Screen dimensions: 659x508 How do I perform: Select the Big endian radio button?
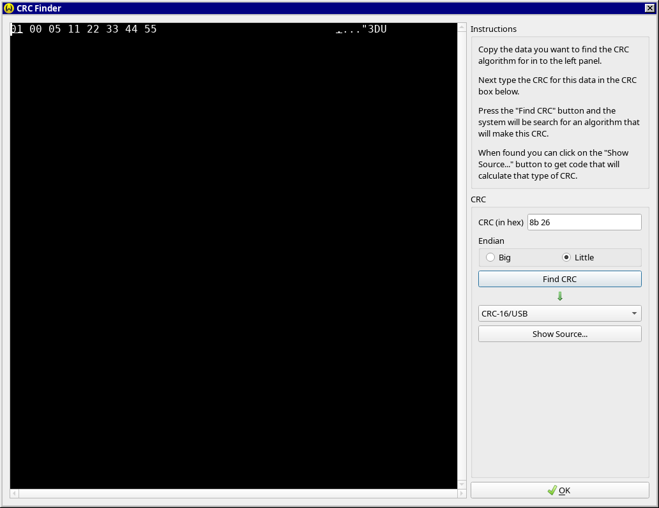tap(490, 257)
